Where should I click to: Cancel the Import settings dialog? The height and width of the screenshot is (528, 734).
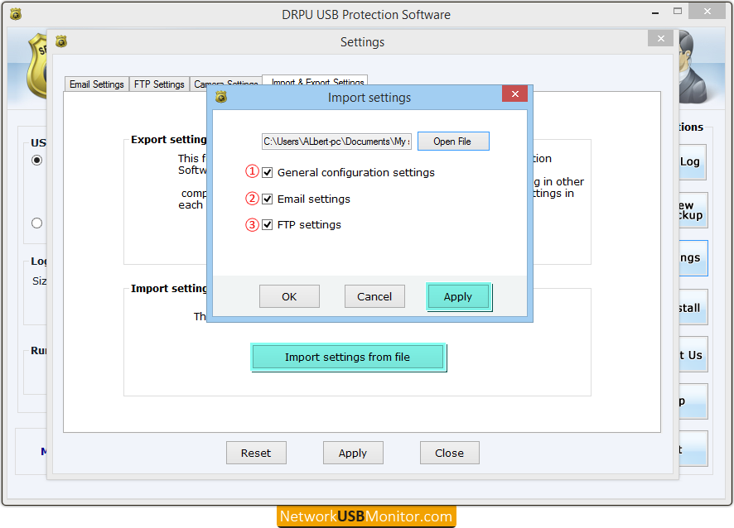click(374, 296)
